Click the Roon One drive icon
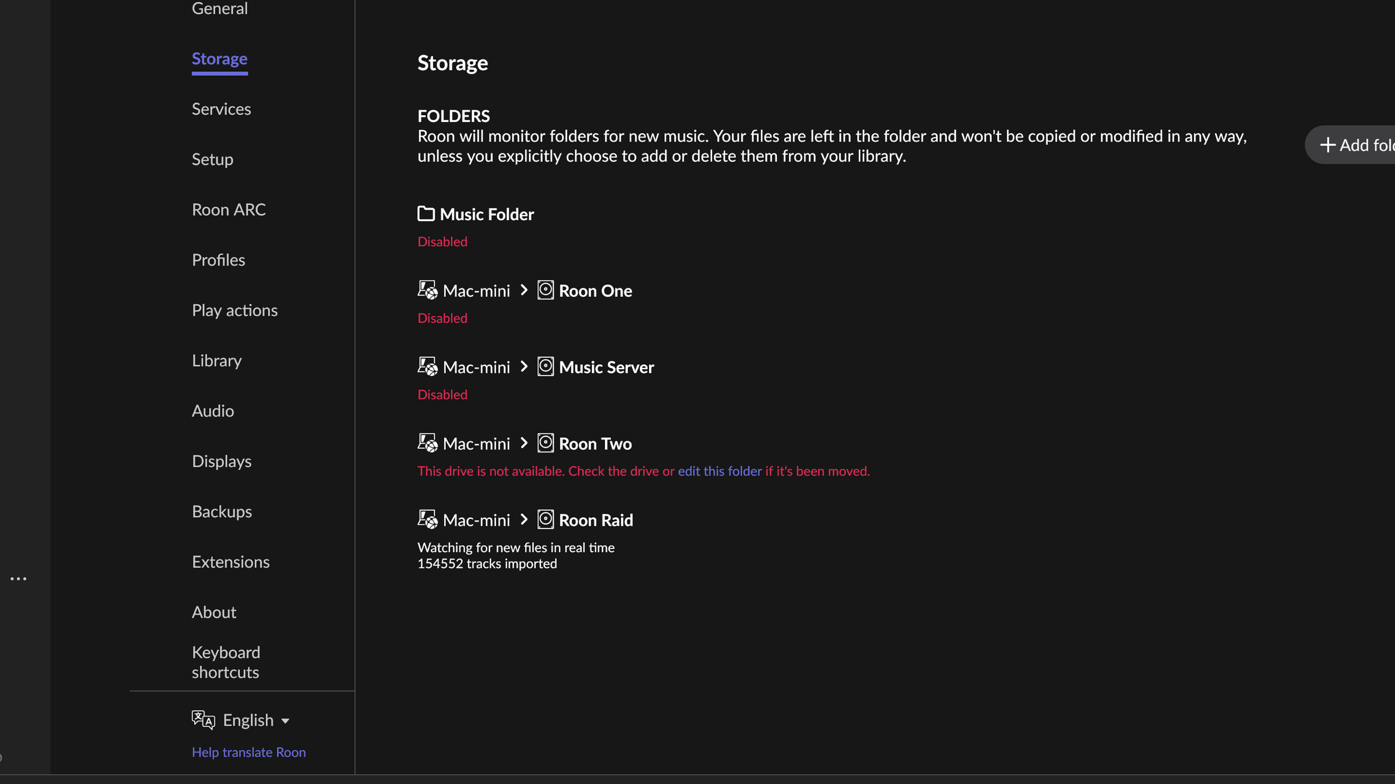The width and height of the screenshot is (1395, 784). tap(545, 290)
